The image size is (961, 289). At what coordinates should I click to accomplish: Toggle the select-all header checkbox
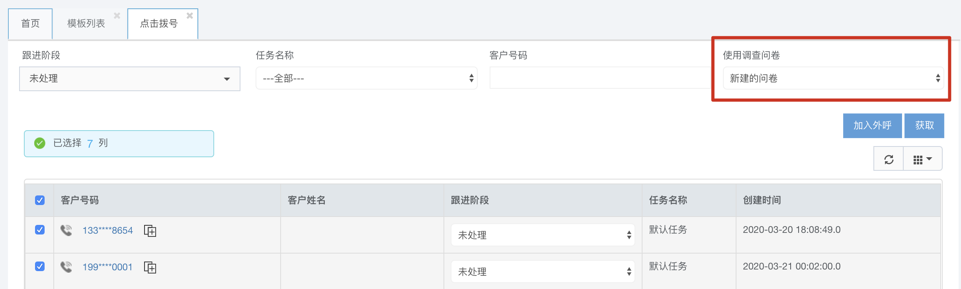[x=40, y=200]
